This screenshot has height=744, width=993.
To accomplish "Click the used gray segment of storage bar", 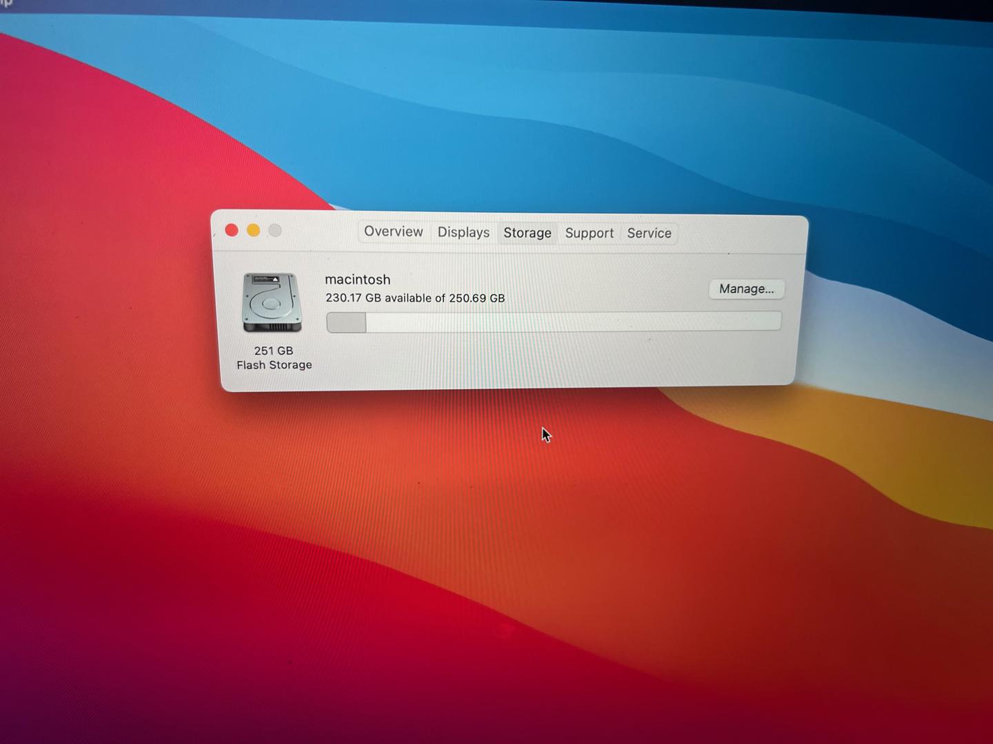I will pos(346,322).
